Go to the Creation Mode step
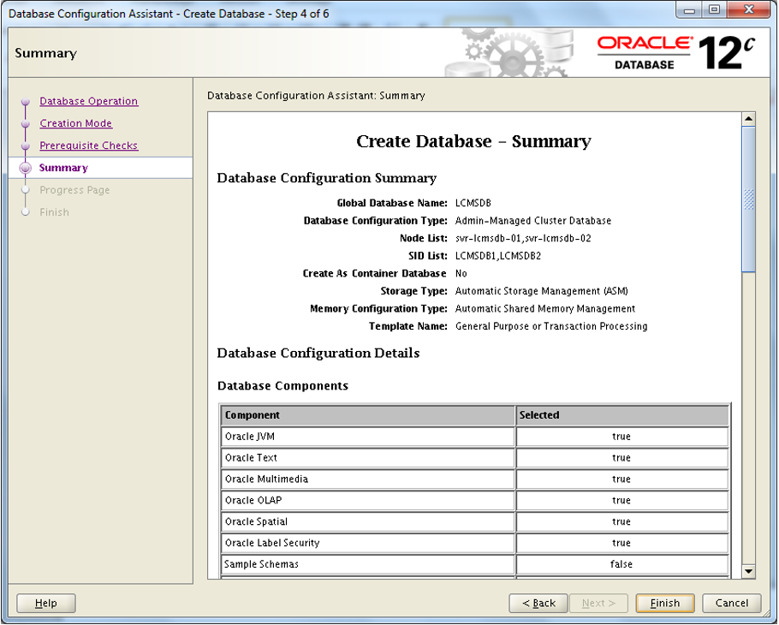Viewport: 779px width, 625px height. (x=75, y=123)
